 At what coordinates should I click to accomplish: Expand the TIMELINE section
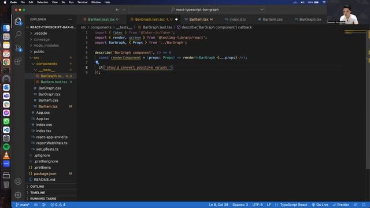tap(37, 192)
